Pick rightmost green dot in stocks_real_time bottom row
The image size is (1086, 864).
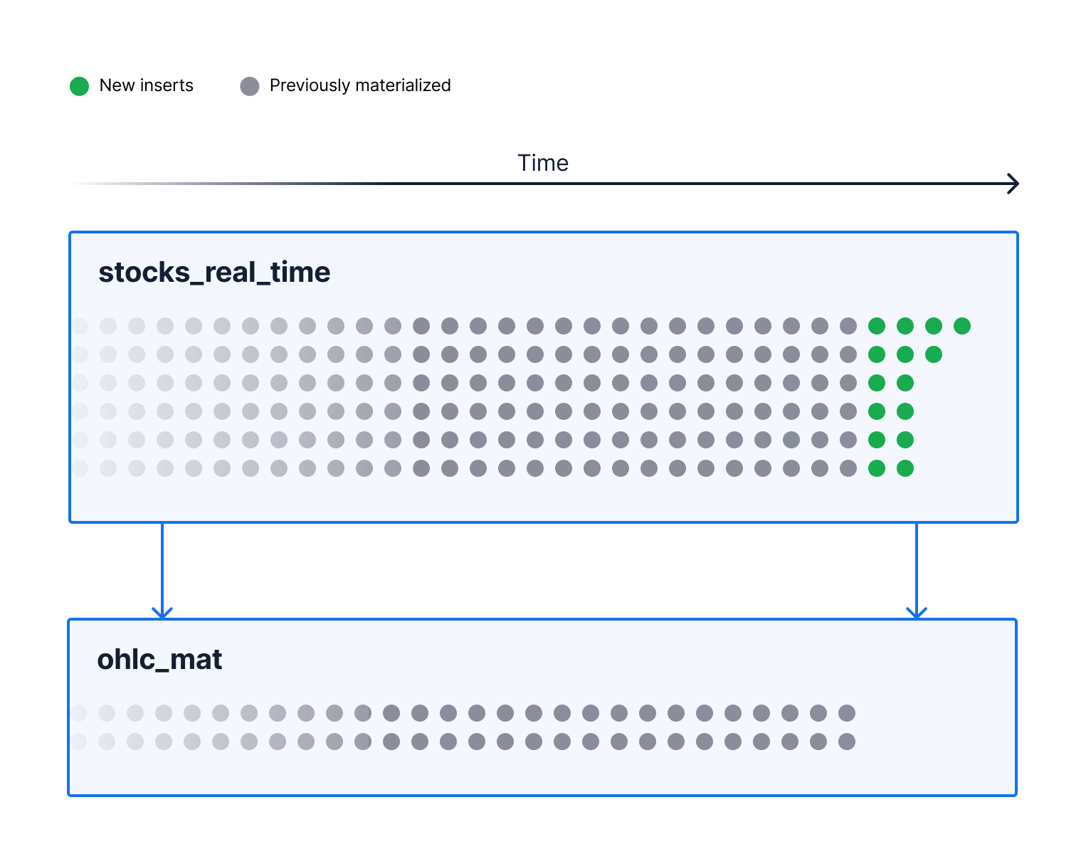[905, 468]
